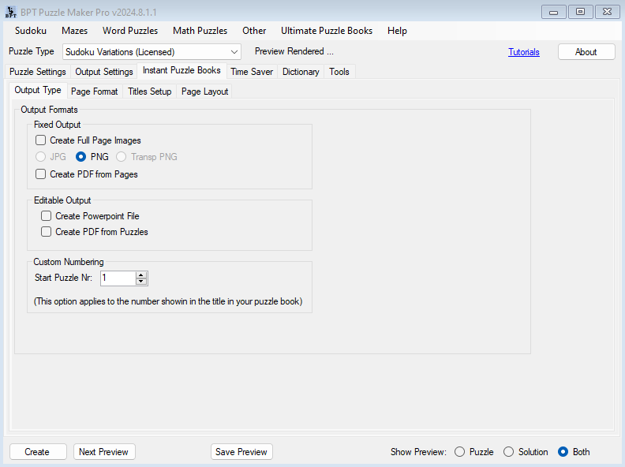Increase Start Puzzle Nr with up arrow

pos(141,275)
